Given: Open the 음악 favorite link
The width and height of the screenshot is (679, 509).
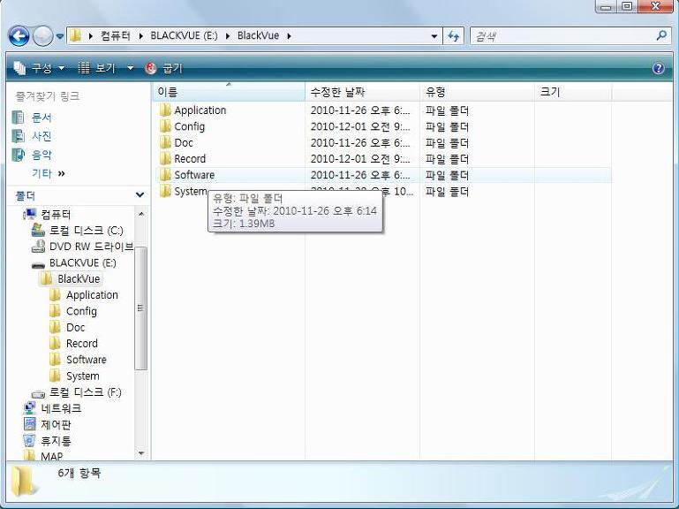Looking at the screenshot, I should (41, 155).
